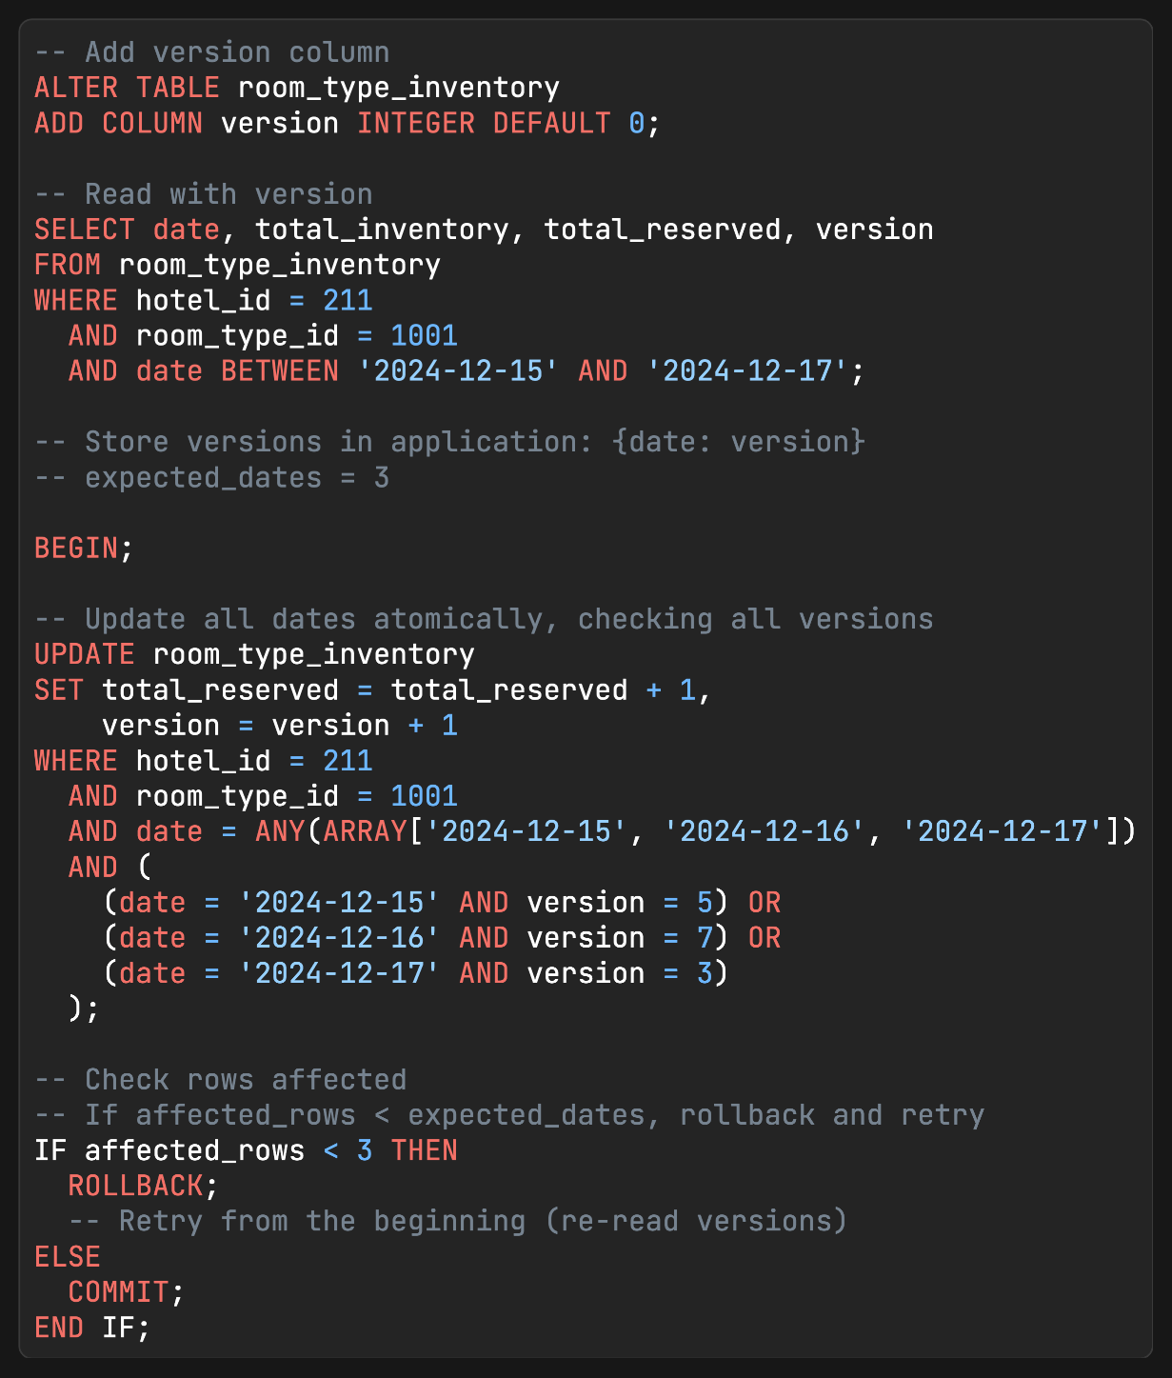Click the ANY keyword before ARRAY
This screenshot has width=1172, height=1378.
pos(280,831)
